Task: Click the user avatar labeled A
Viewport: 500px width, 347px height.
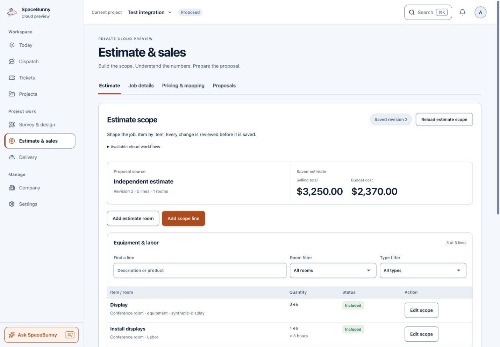Action: (x=480, y=12)
